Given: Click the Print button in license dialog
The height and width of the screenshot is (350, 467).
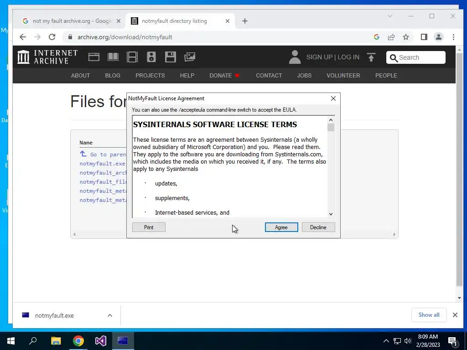Looking at the screenshot, I should point(149,227).
